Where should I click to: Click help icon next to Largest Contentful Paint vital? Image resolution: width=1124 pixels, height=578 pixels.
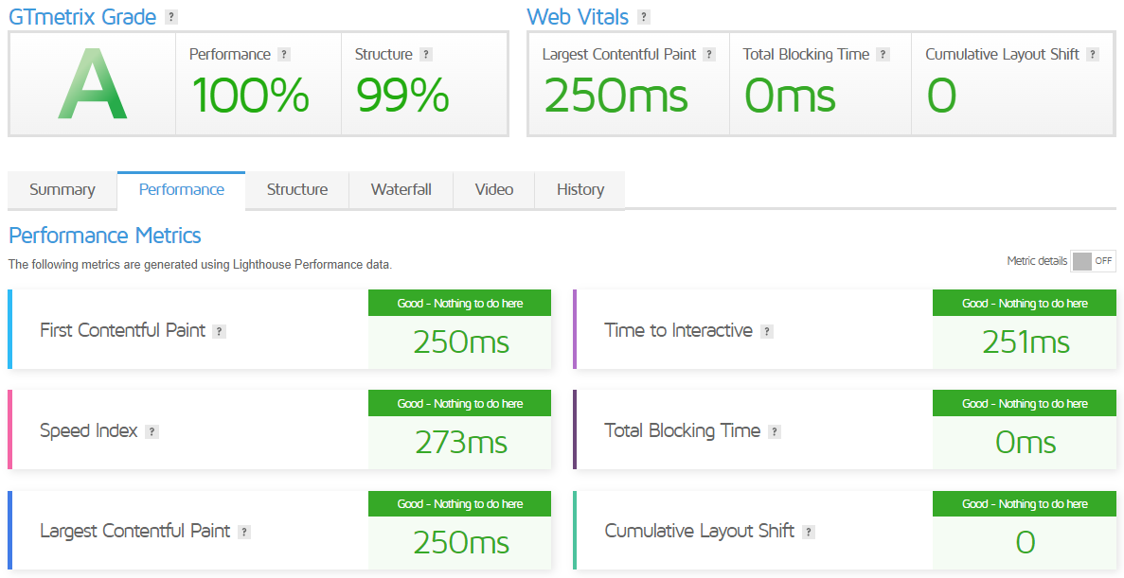point(709,55)
